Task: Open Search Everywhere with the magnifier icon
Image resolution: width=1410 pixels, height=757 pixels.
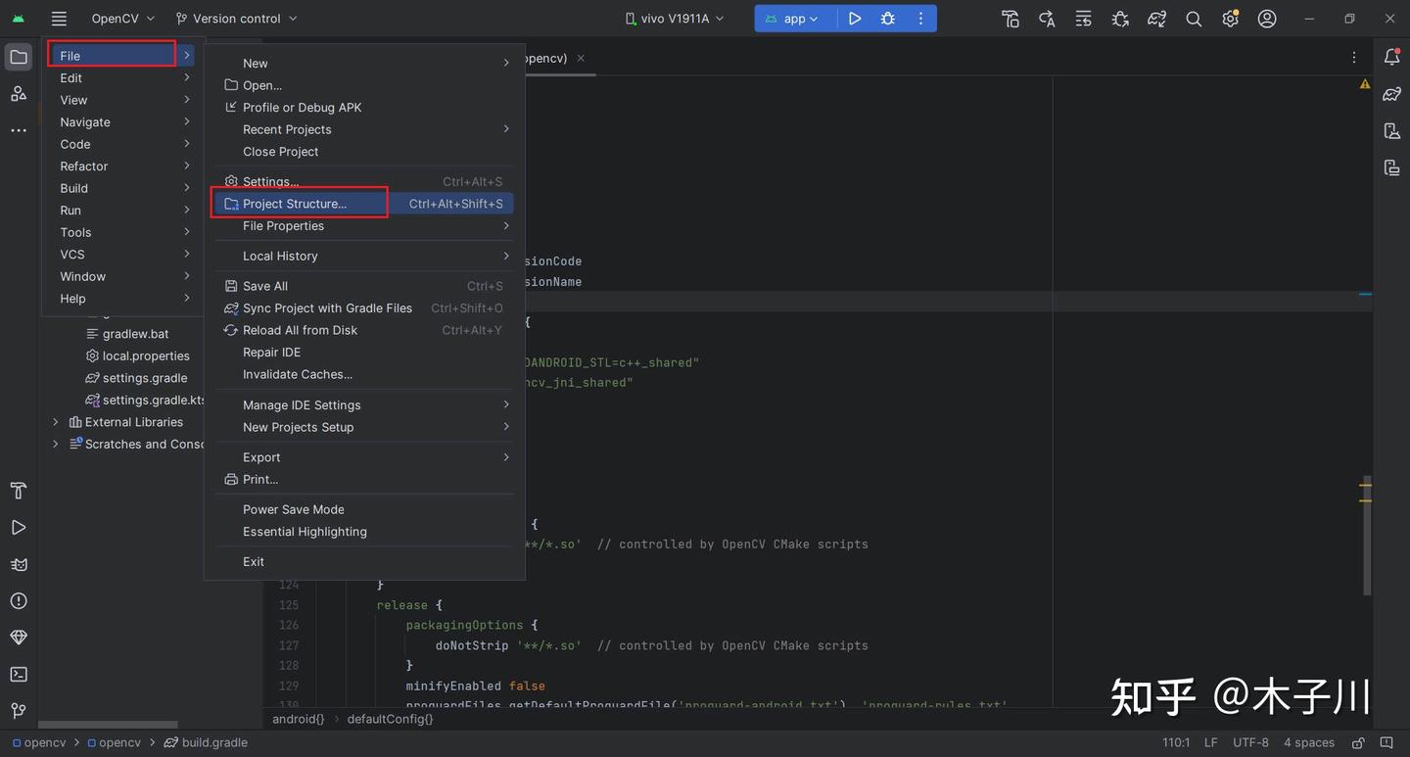Action: 1193,18
